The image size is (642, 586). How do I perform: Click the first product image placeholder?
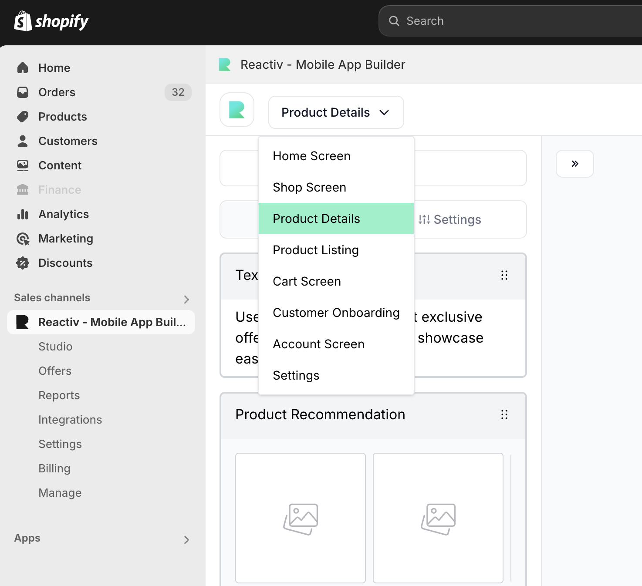click(x=301, y=518)
